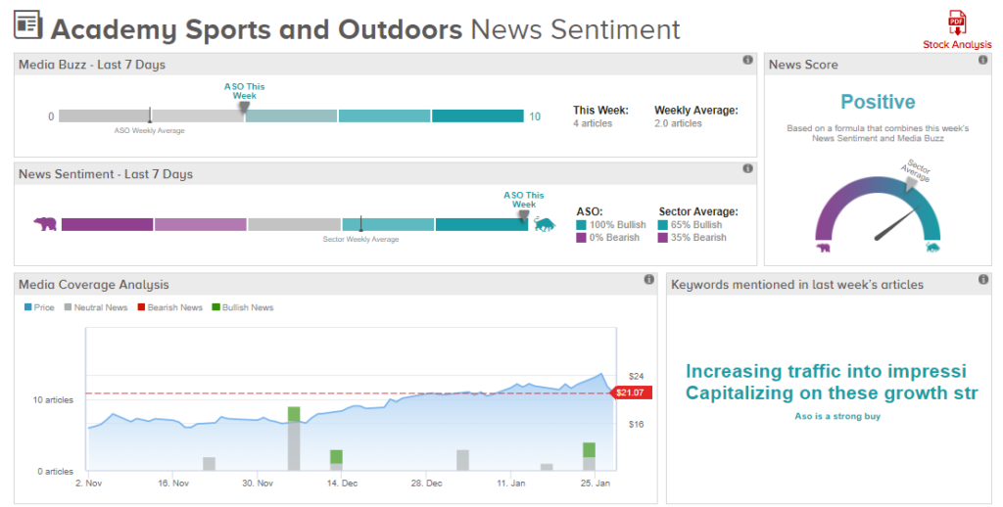Click the 'Media Buzz - Last 7 Days' header
The image size is (1003, 507).
(92, 65)
